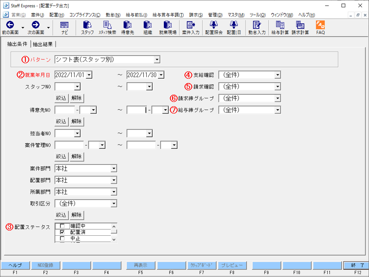
Task: Open the 組織 toolbar icon
Action: pos(148,25)
